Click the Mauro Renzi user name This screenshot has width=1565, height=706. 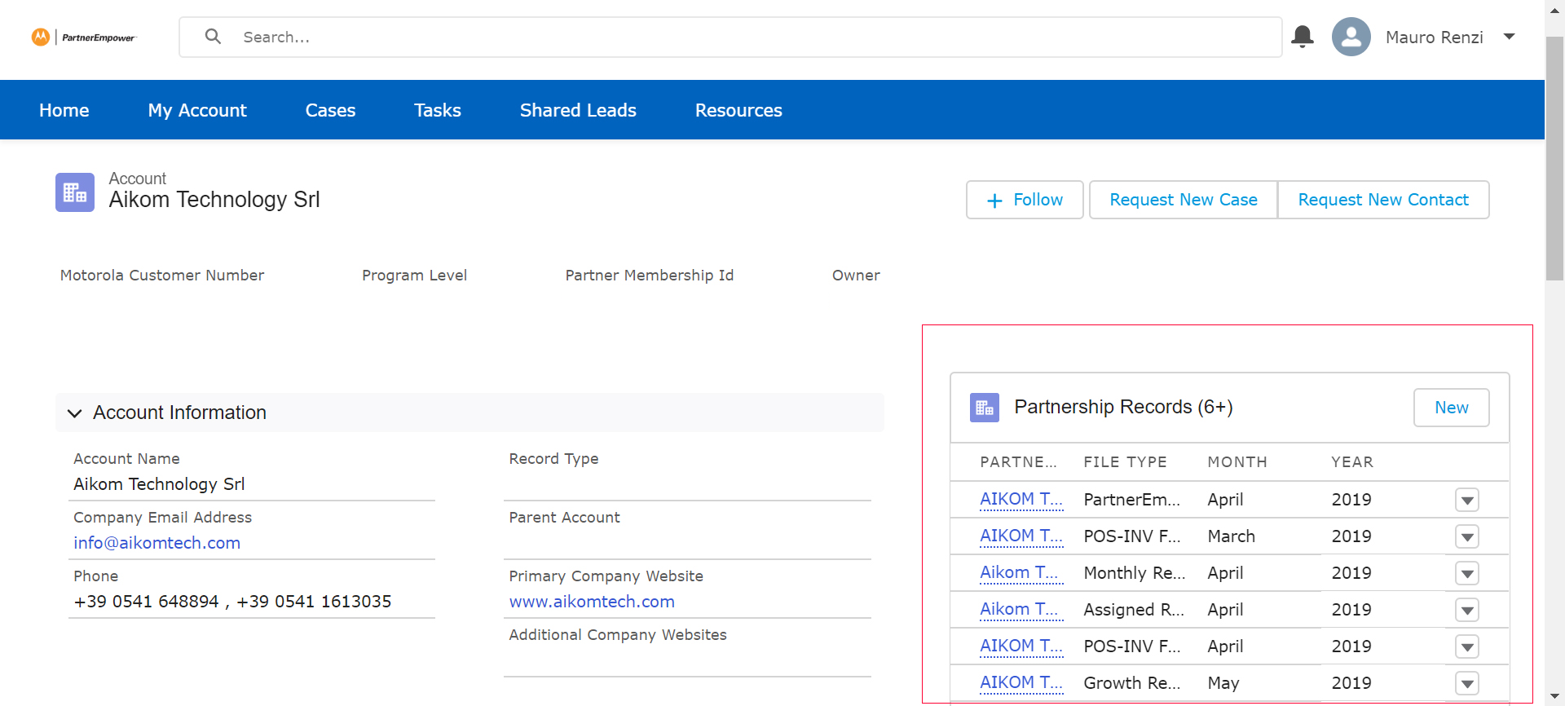pos(1434,38)
